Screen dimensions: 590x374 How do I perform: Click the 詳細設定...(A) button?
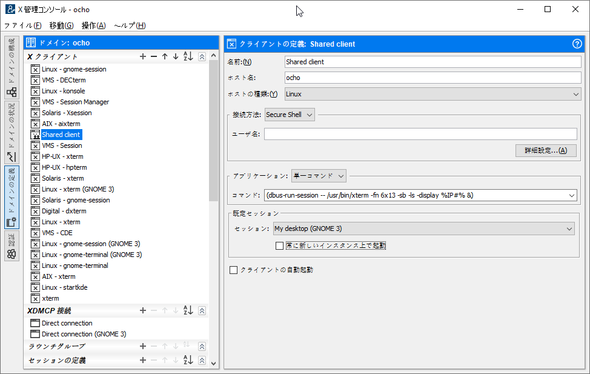tap(546, 150)
